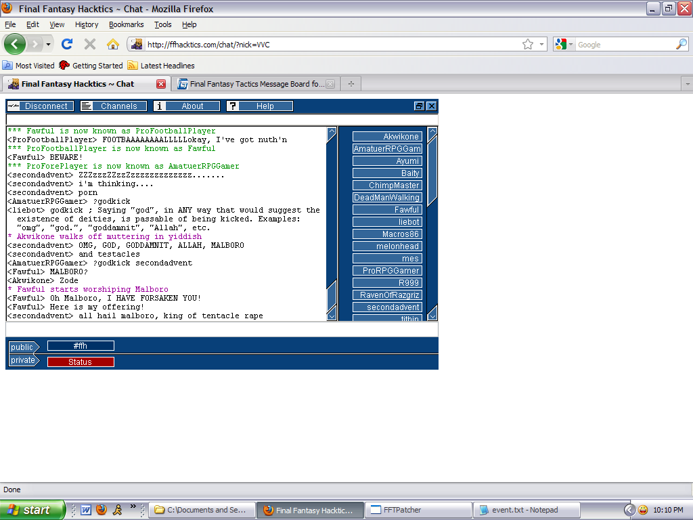Screen dimensions: 693x520
Task: Select user Baity in the list
Action: tap(388, 173)
